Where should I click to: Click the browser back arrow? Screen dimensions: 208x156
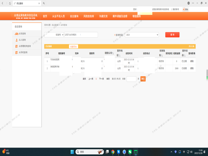point(2,3)
